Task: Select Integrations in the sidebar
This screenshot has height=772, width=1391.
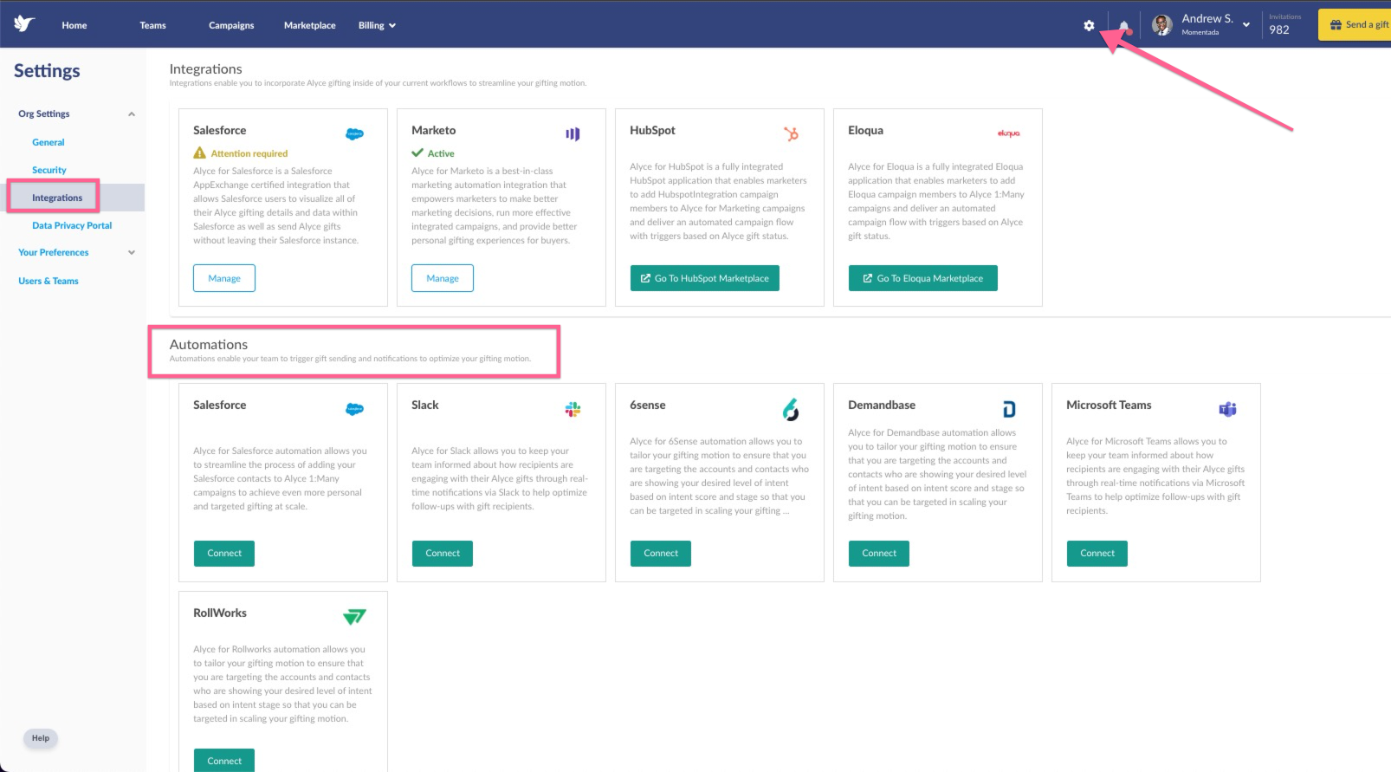Action: click(x=57, y=198)
